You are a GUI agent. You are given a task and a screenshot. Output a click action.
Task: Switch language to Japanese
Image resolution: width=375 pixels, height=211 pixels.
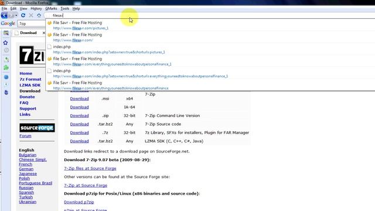click(28, 173)
